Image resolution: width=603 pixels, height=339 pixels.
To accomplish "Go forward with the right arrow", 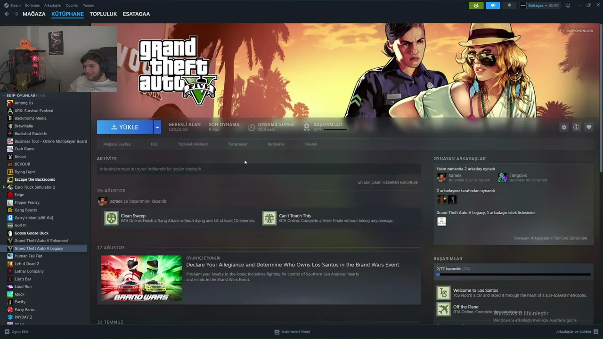I will pyautogui.click(x=16, y=14).
